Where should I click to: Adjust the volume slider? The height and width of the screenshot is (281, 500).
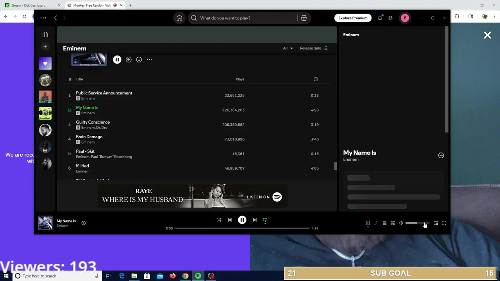pyautogui.click(x=417, y=223)
